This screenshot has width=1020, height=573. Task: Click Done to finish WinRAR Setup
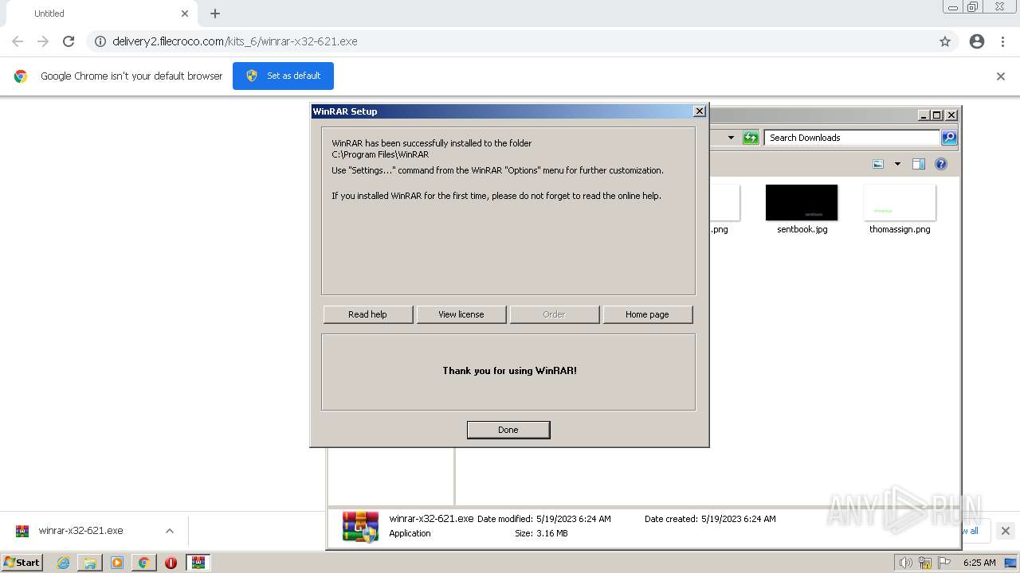point(508,430)
